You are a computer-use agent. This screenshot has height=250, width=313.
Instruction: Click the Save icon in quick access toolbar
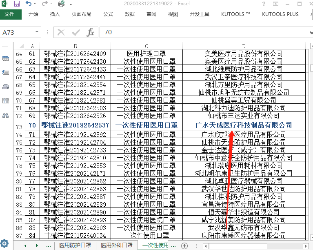coord(17,4)
